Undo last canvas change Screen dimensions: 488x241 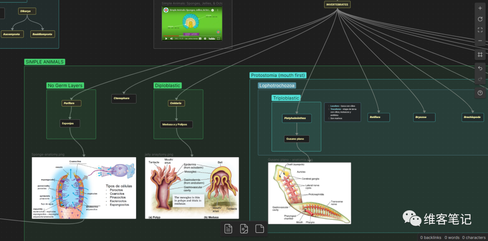coord(480,68)
